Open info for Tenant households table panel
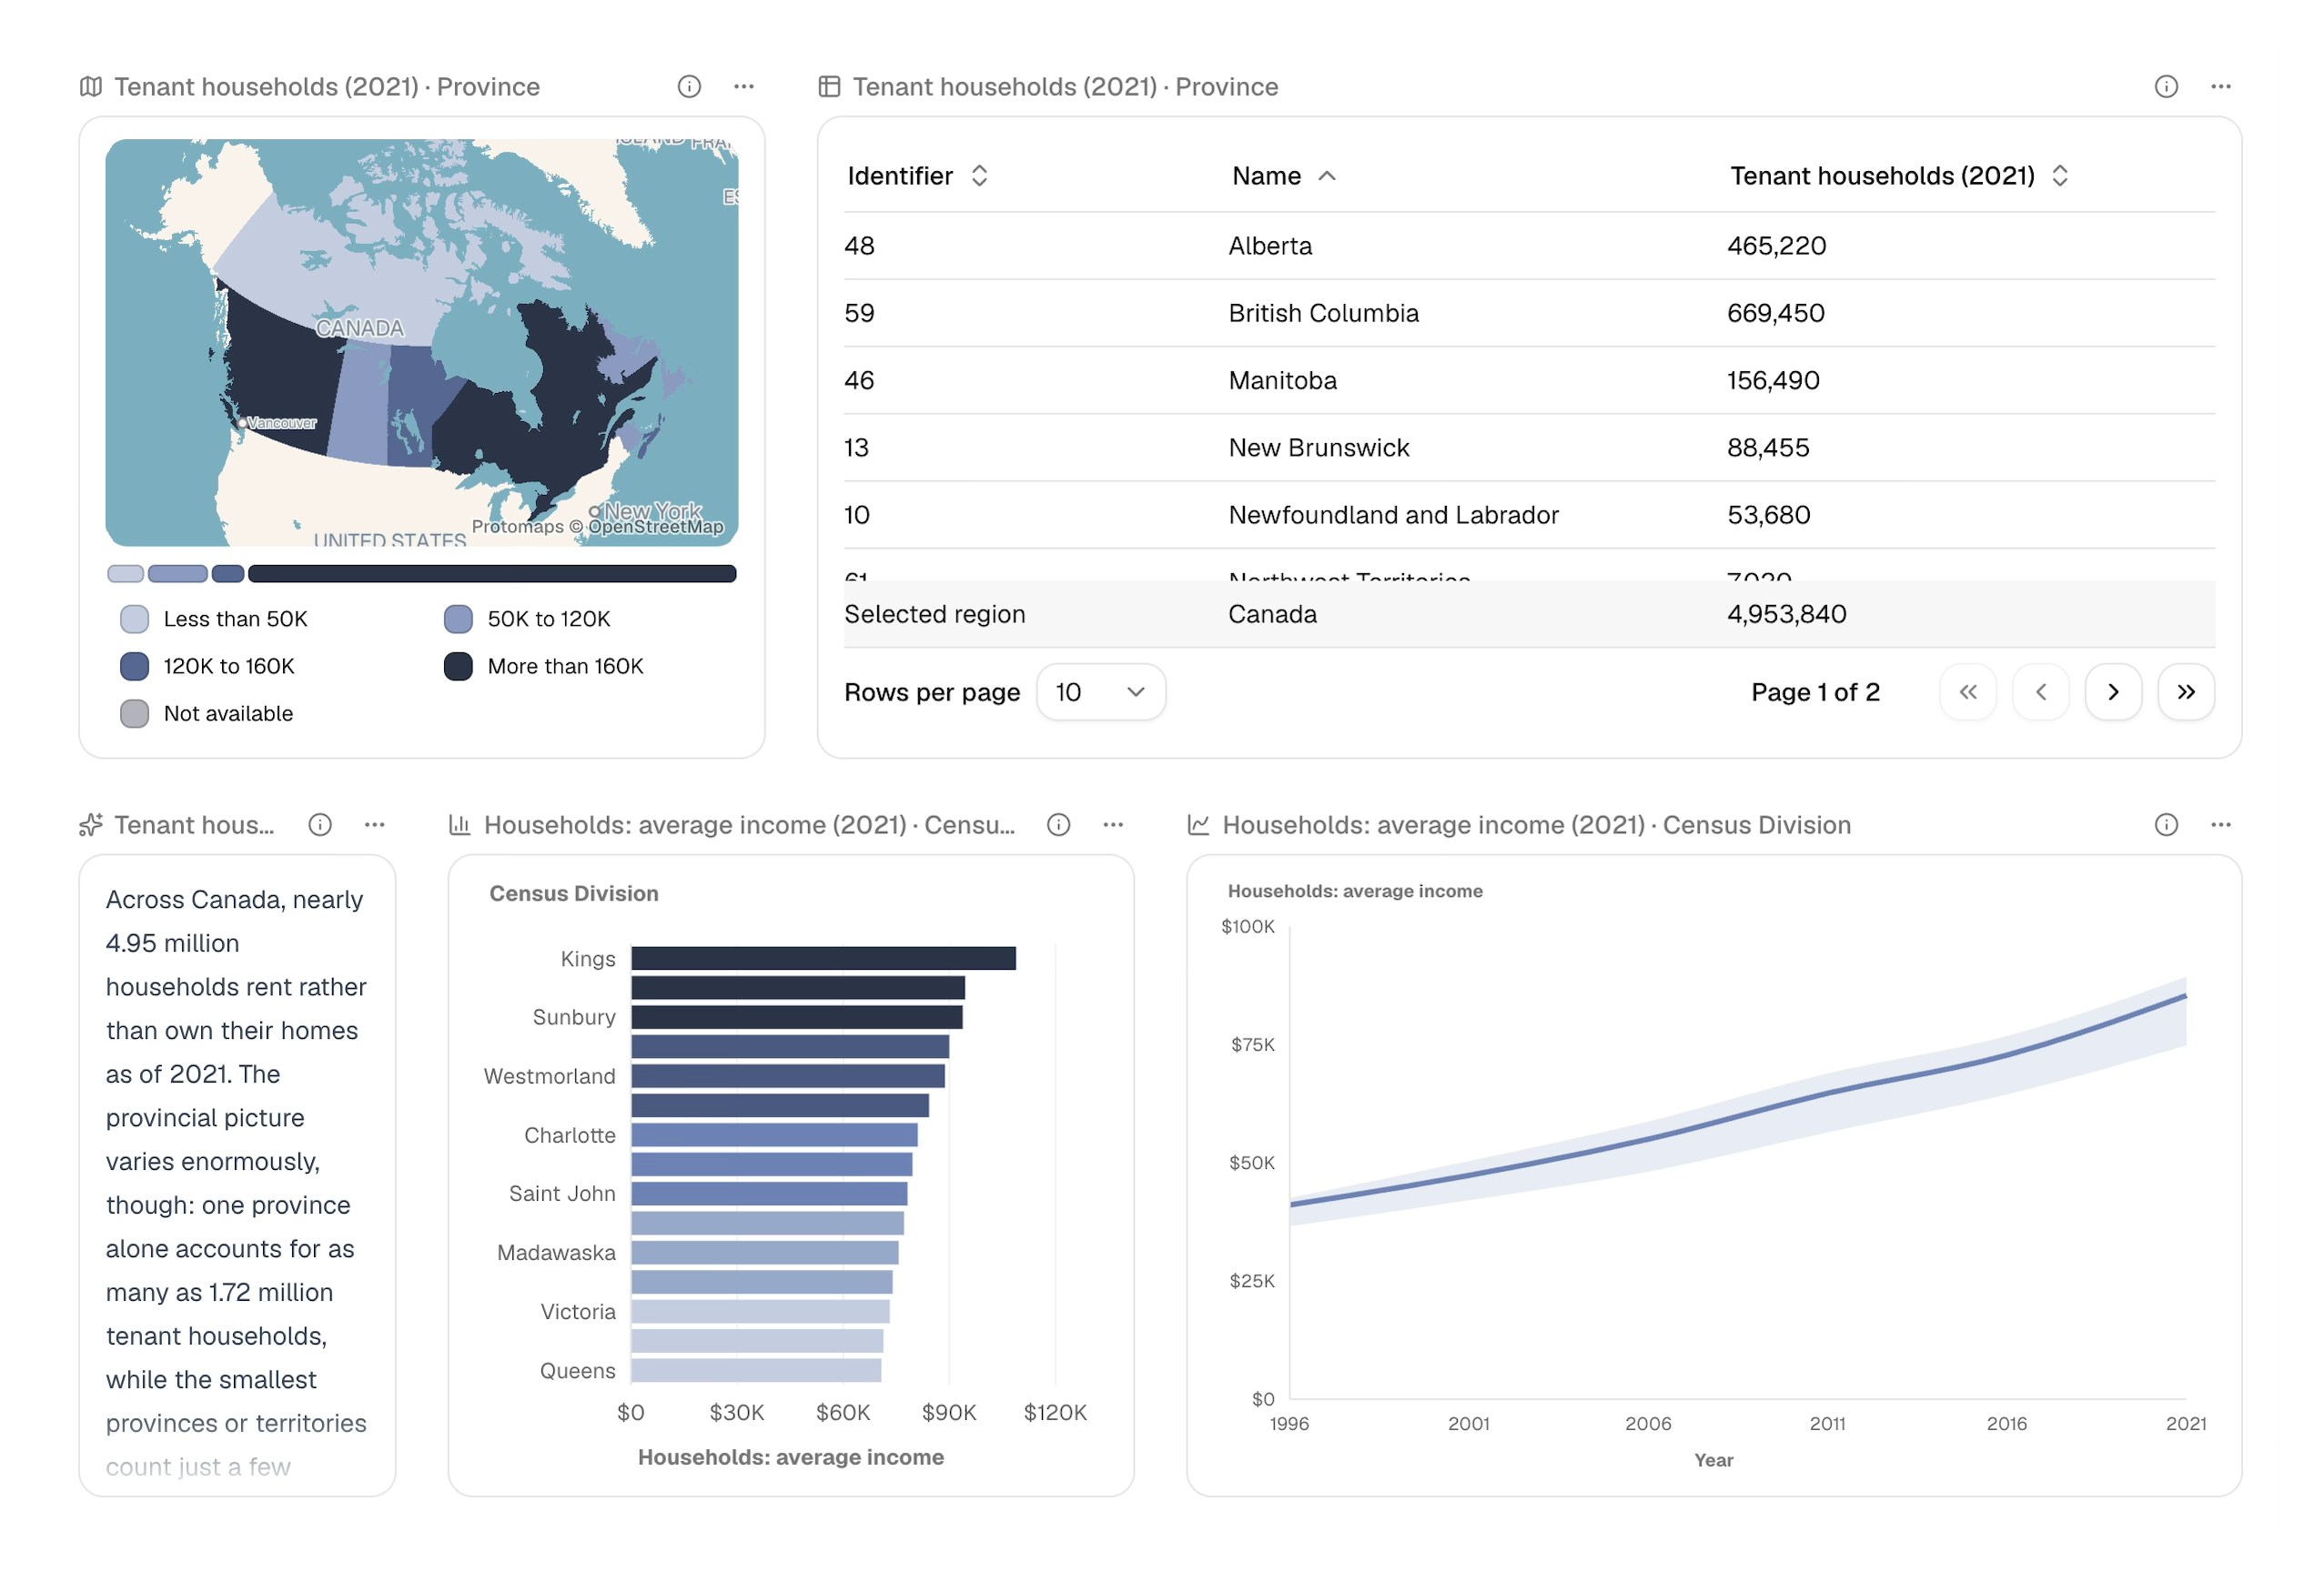Image resolution: width=2324 pixels, height=1572 pixels. [x=2166, y=87]
